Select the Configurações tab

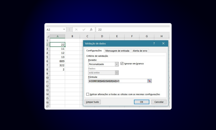point(94,51)
